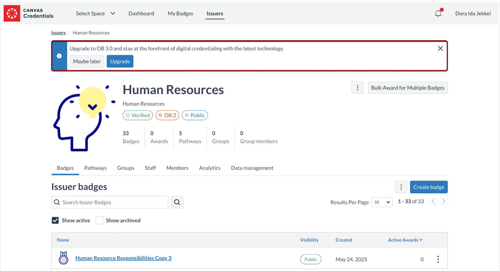Click the Maybe later button
Image resolution: width=500 pixels, height=272 pixels.
87,61
